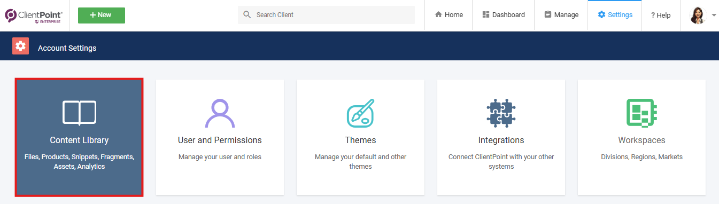Select the User and Permissions person icon
Viewport: 719px width, 204px height.
tap(220, 113)
